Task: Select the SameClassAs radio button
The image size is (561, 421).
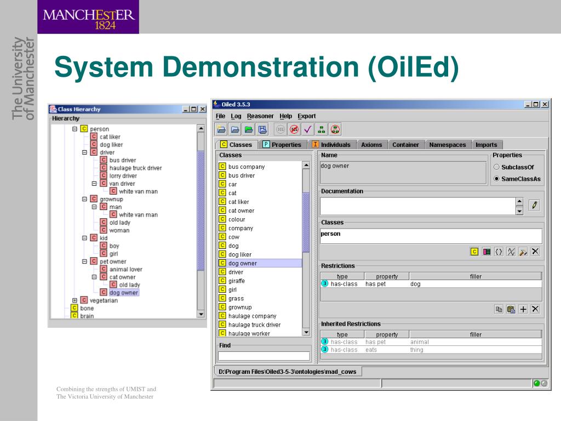Action: (496, 178)
